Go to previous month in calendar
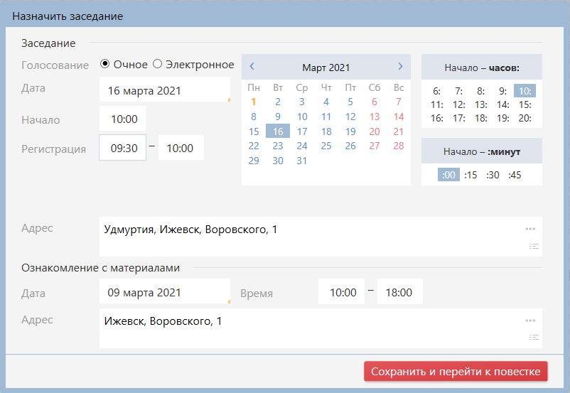570x393 pixels. tap(252, 67)
